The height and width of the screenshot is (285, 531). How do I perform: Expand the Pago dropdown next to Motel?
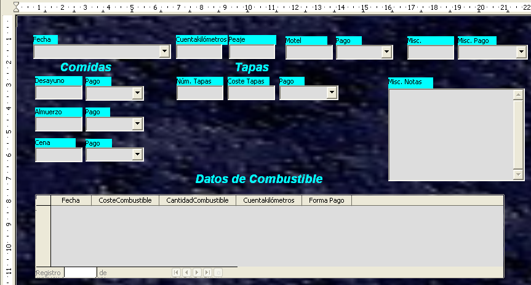[x=386, y=52]
